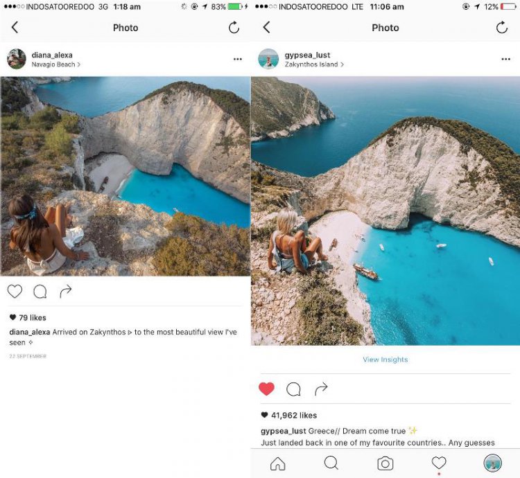Open diana_alexa profile picture
This screenshot has height=478, width=520.
coord(17,59)
